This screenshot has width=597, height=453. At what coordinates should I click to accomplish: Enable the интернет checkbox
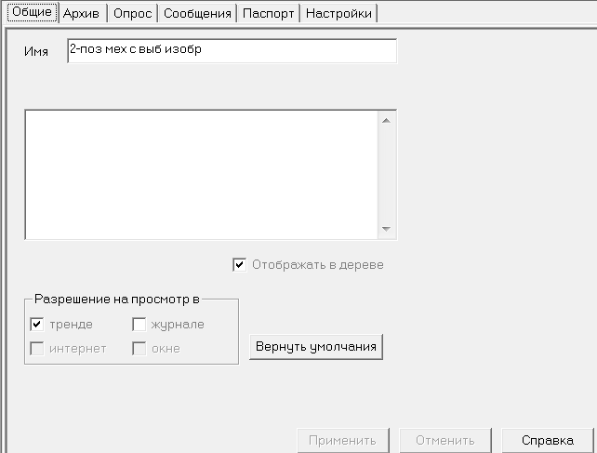tap(36, 348)
